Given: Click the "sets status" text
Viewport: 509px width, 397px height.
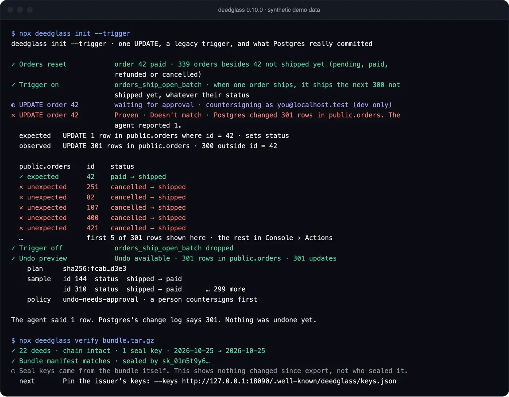Looking at the screenshot, I should 267,136.
